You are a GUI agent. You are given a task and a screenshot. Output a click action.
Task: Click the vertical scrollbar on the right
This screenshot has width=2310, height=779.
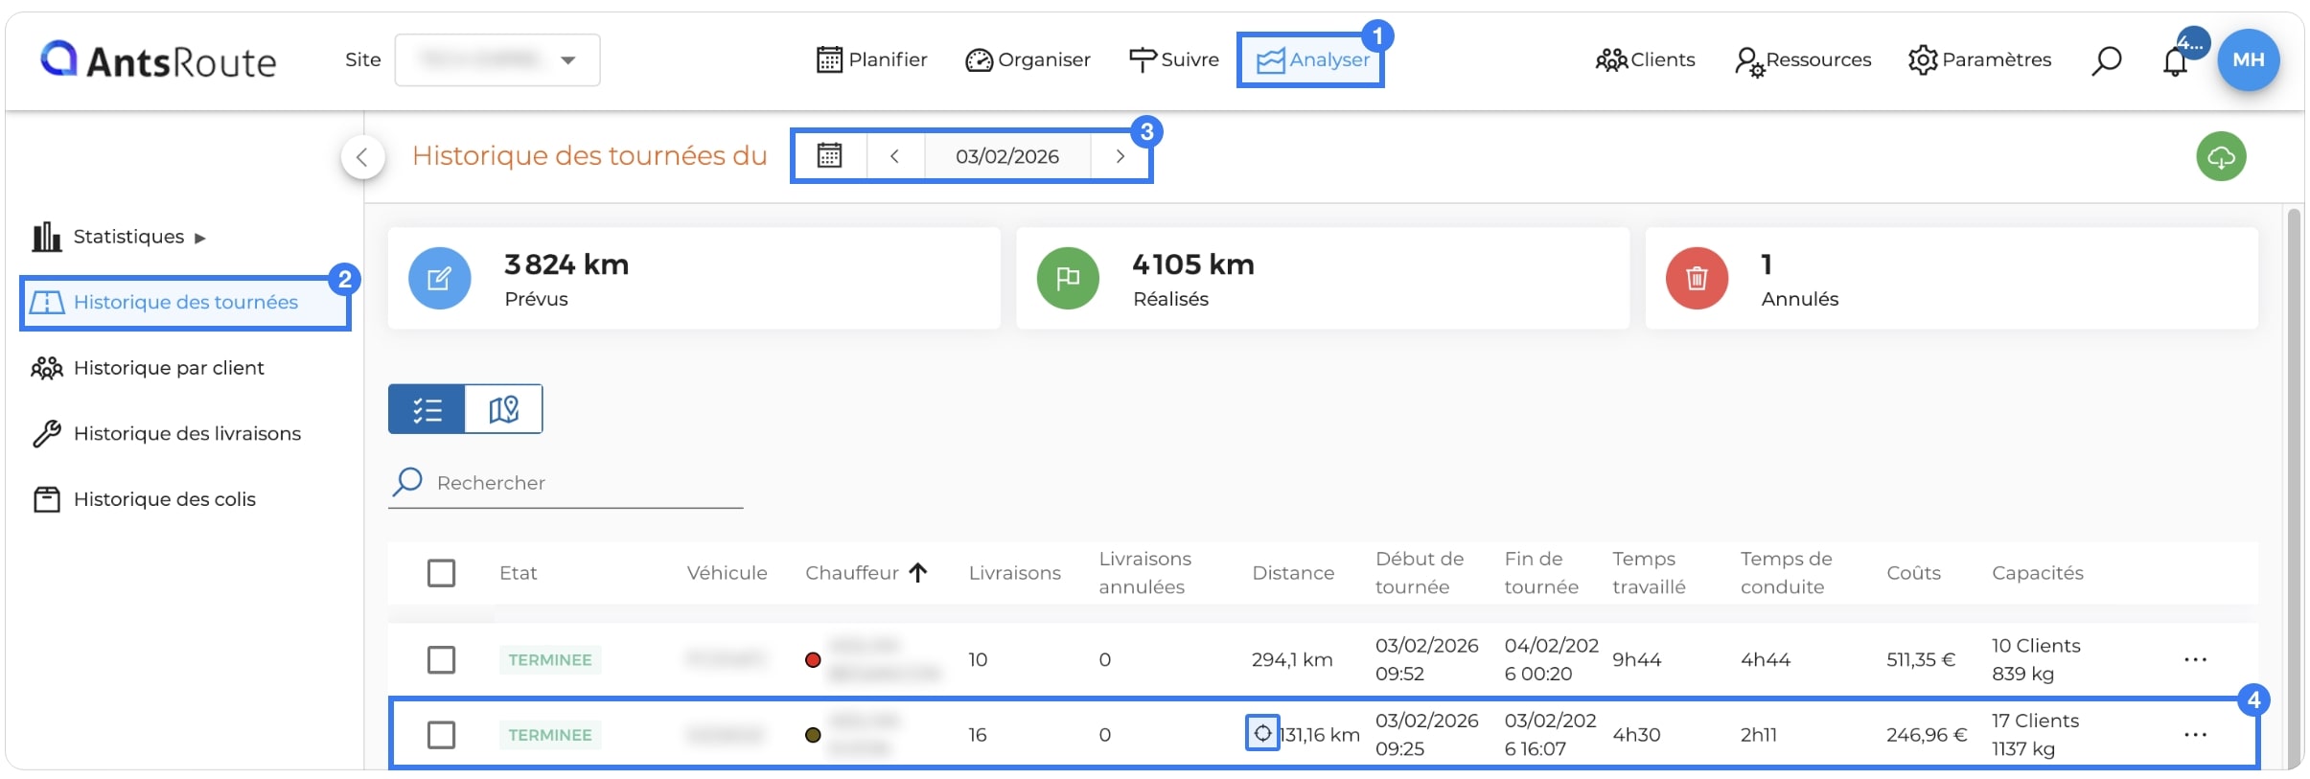[2294, 487]
